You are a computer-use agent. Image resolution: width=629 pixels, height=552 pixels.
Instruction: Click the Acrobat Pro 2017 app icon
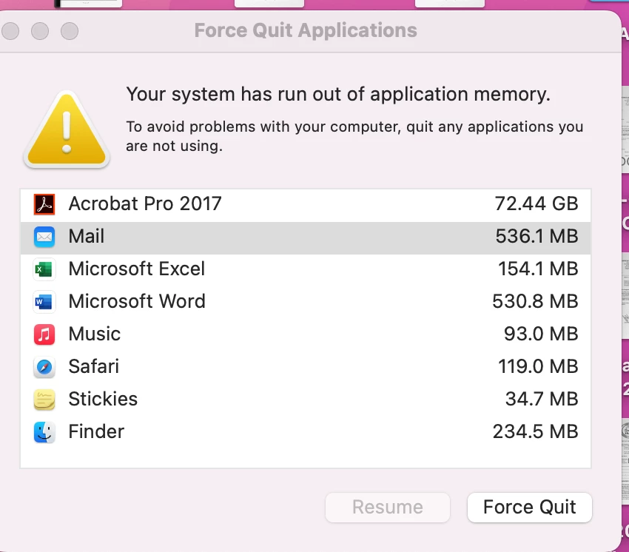pos(44,203)
